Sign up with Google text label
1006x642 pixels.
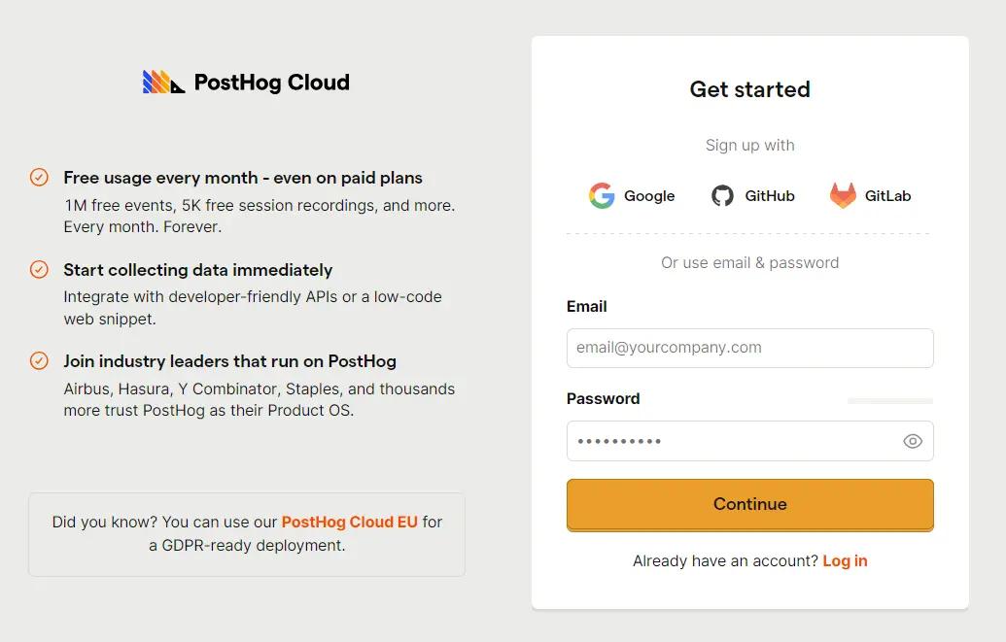point(649,195)
